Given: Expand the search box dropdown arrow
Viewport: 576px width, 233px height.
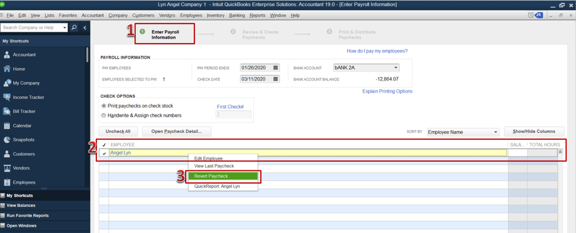Looking at the screenshot, I should [x=65, y=28].
